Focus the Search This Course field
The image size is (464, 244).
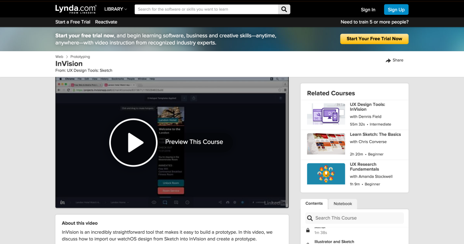coord(354,218)
